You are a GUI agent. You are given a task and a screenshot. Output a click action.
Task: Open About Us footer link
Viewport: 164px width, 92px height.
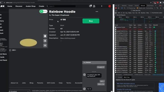(14, 83)
